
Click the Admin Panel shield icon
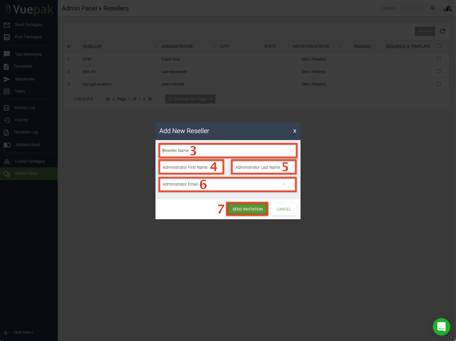click(x=7, y=174)
